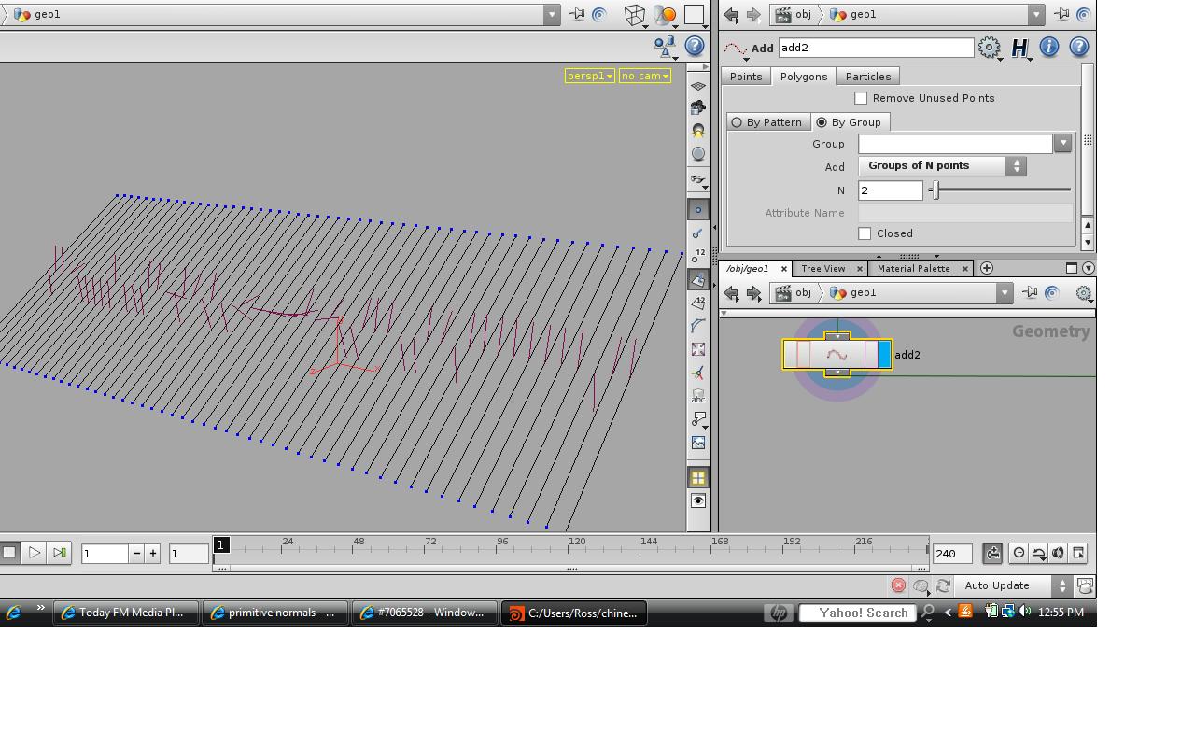Click the N value input field
1195x747 pixels.
891,190
